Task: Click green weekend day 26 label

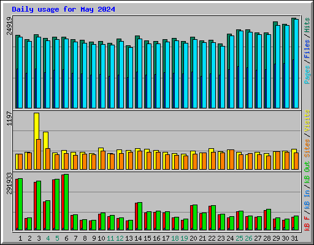Action: [x=248, y=238]
